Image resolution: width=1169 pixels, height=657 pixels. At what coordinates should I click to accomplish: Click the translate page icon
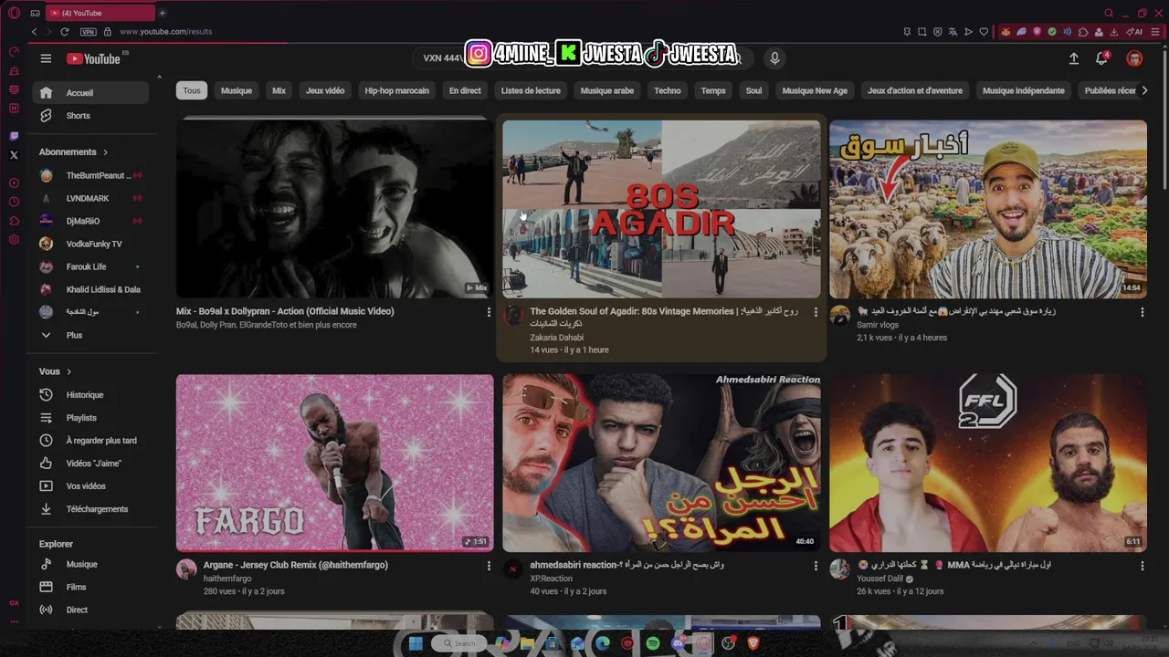pos(953,31)
